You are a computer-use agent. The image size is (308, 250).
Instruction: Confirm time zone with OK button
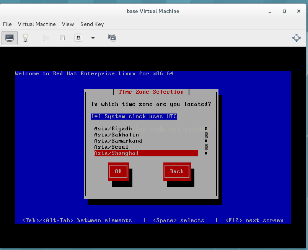pos(119,172)
